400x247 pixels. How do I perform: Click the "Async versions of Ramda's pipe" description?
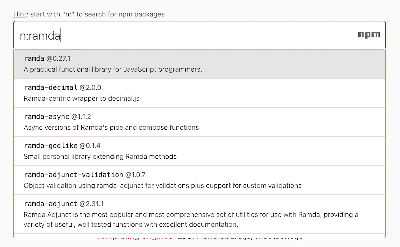pos(111,128)
